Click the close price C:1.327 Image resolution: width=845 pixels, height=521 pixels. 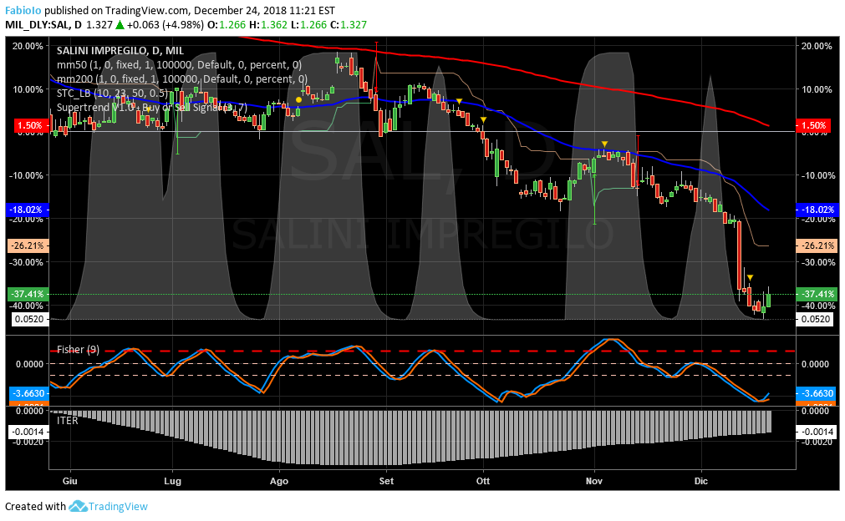pos(349,25)
